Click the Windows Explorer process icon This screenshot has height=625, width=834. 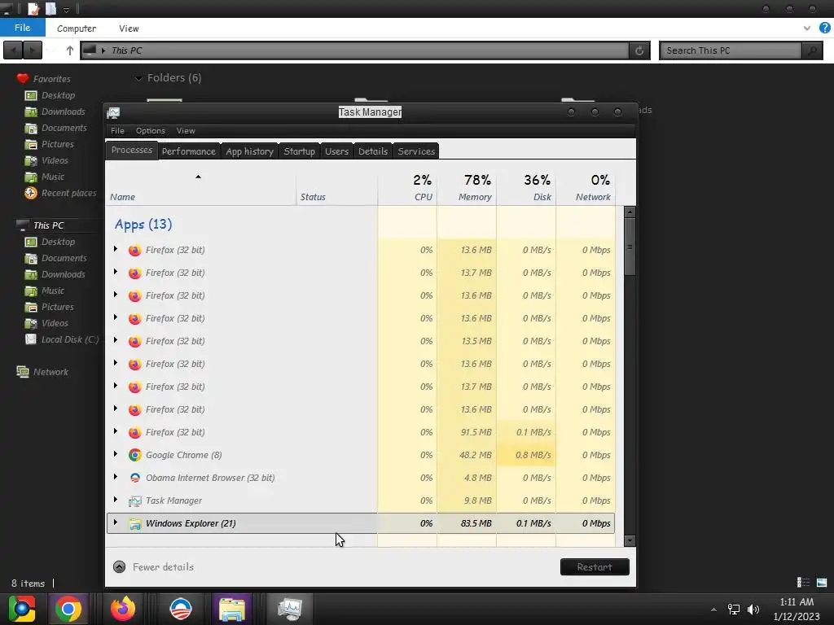[134, 523]
